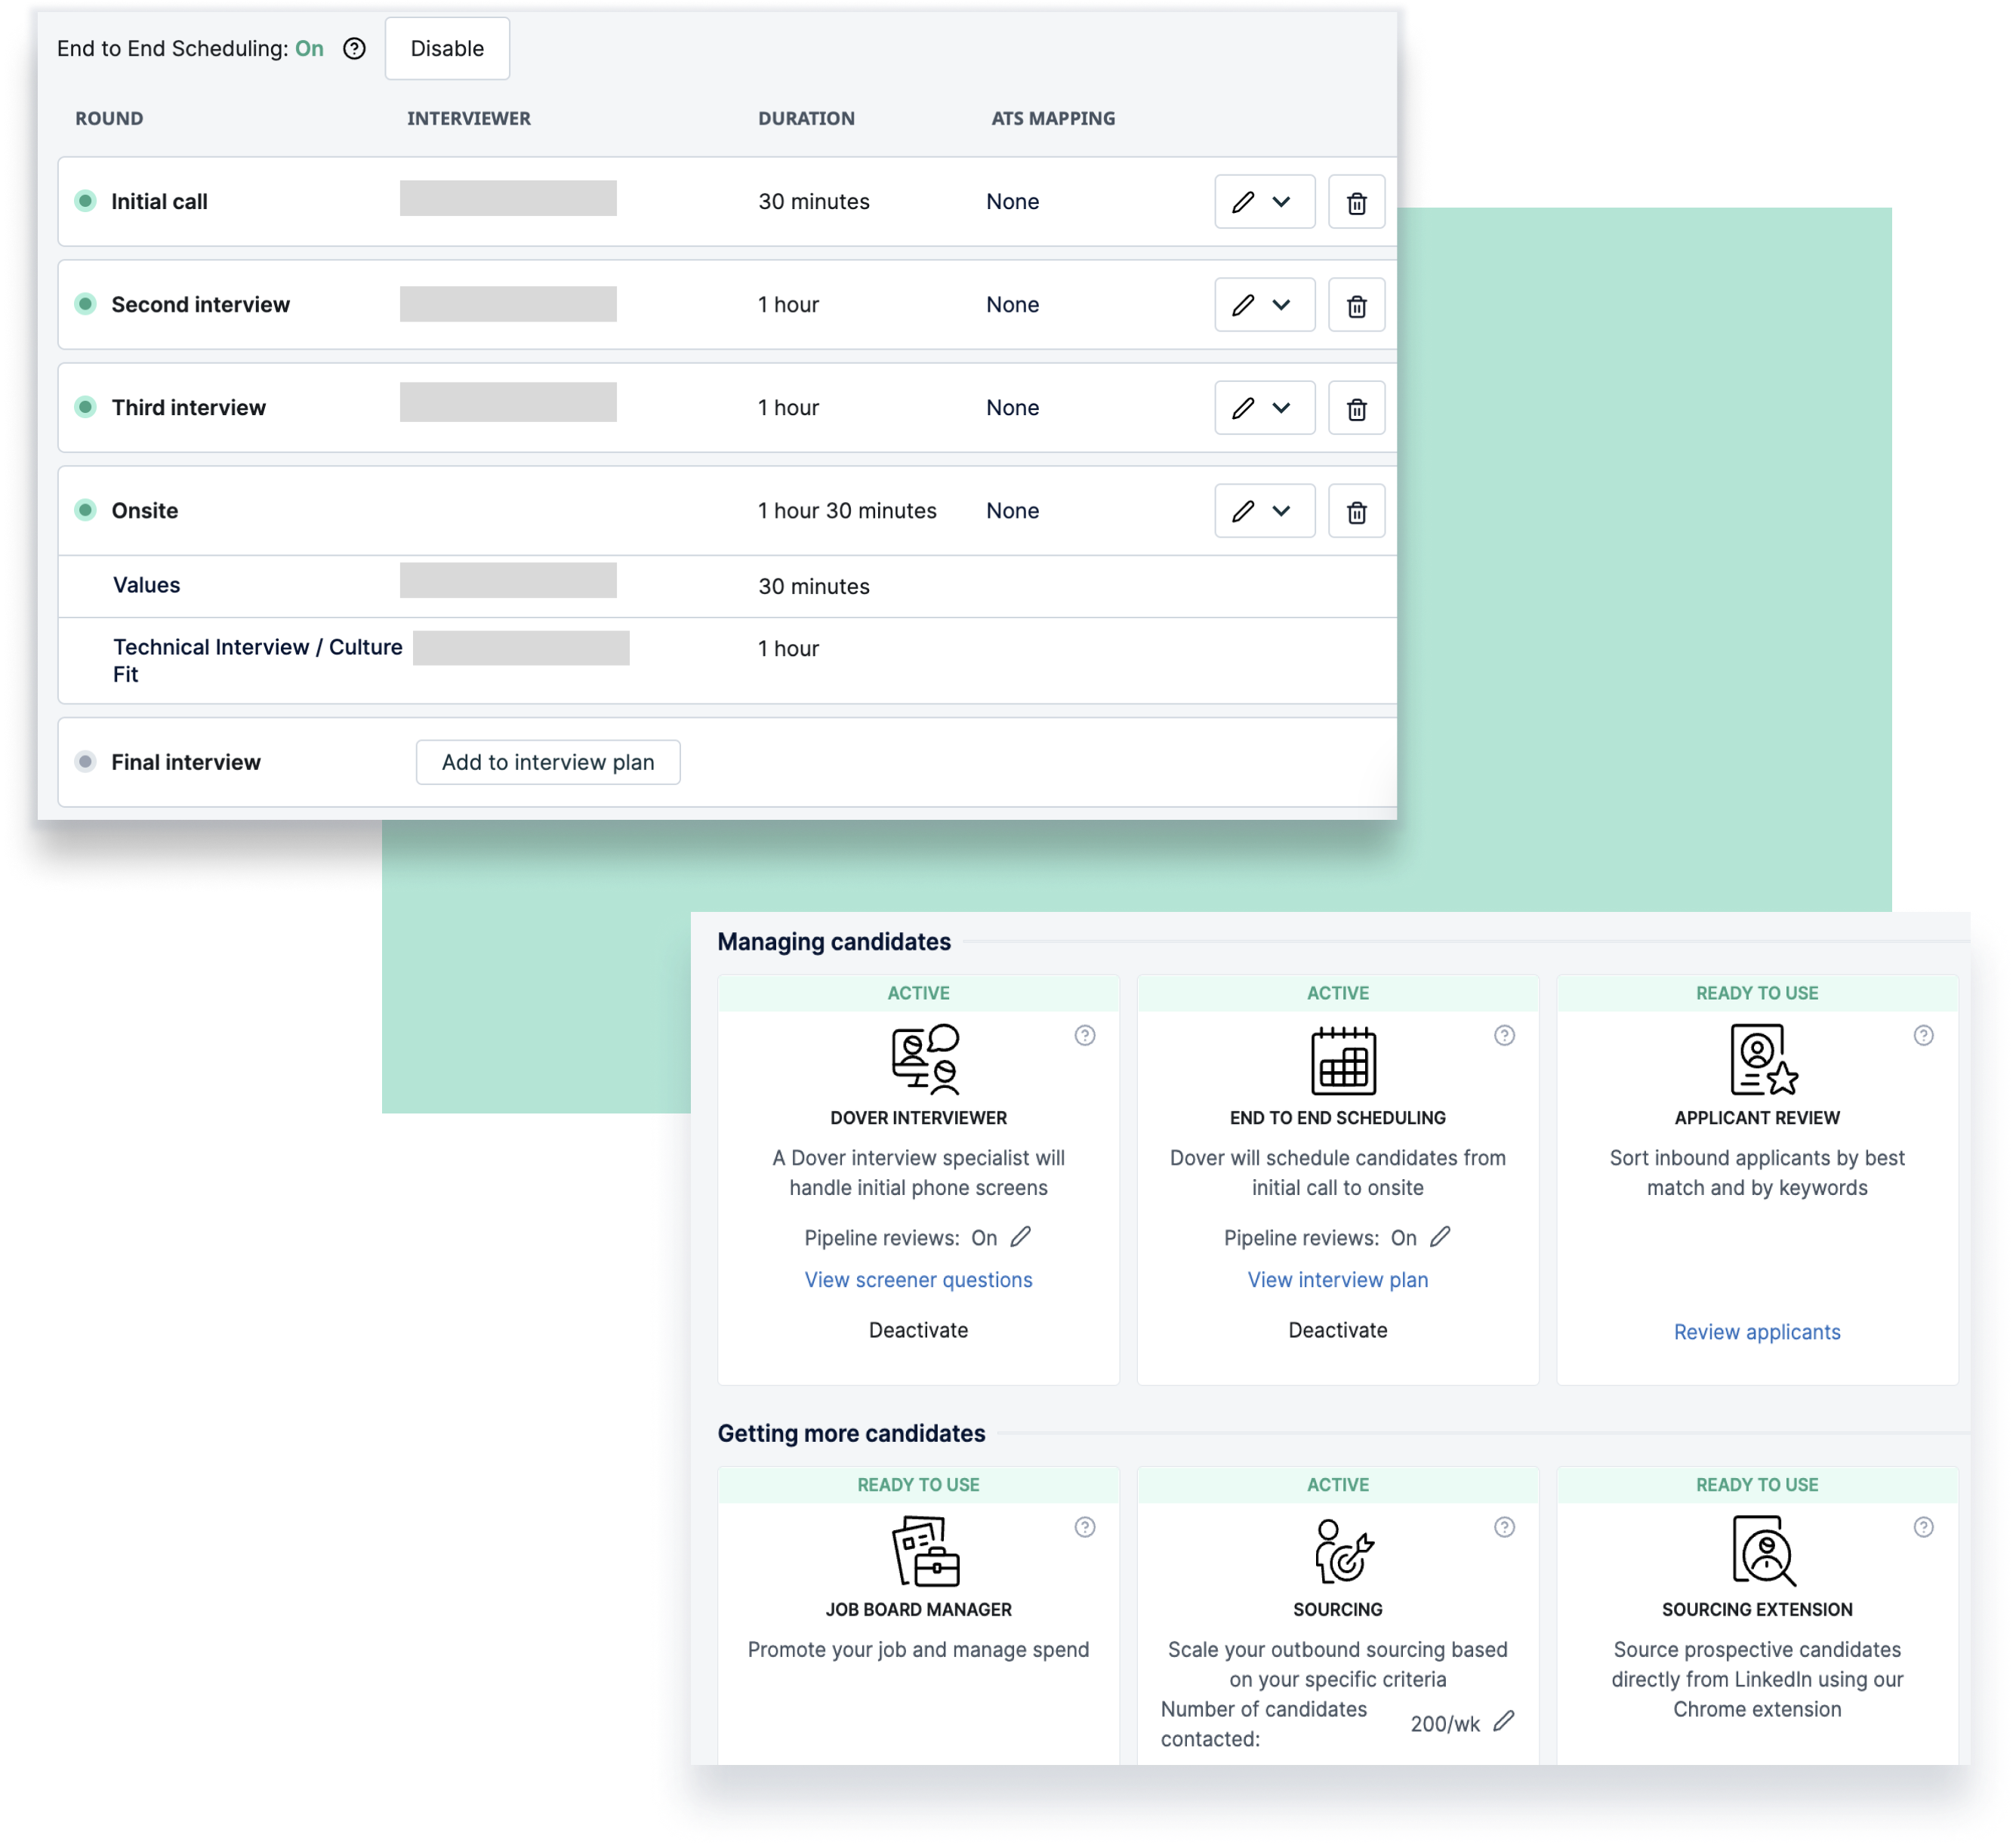Deactivate Dover Interviewer

918,1330
